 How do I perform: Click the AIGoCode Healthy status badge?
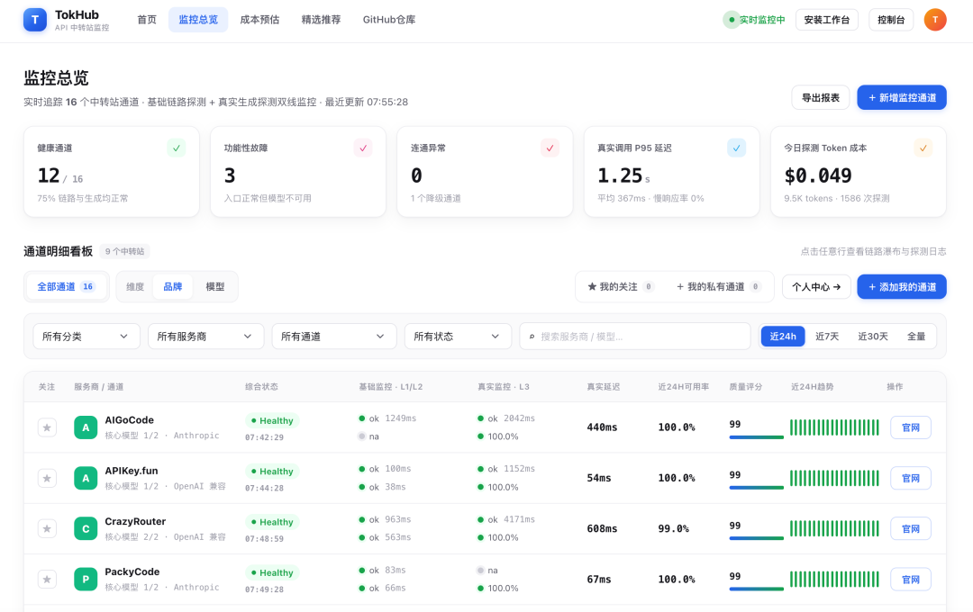click(x=272, y=420)
